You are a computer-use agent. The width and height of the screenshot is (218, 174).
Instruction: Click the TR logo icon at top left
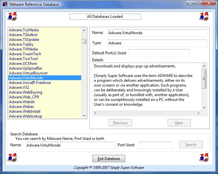point(12,17)
